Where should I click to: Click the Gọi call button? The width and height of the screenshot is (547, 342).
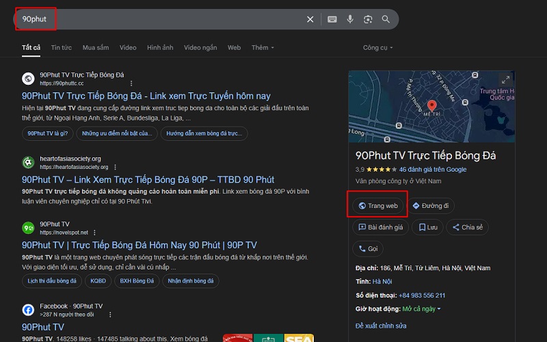tap(368, 249)
